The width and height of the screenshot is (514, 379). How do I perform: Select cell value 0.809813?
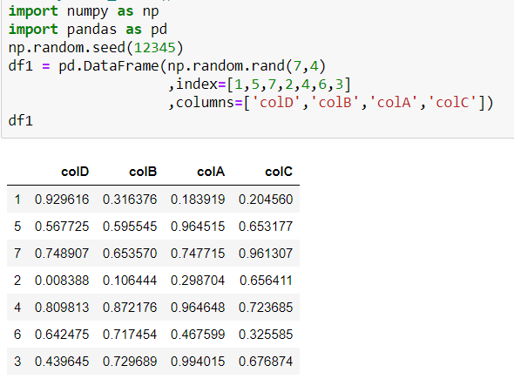point(62,308)
